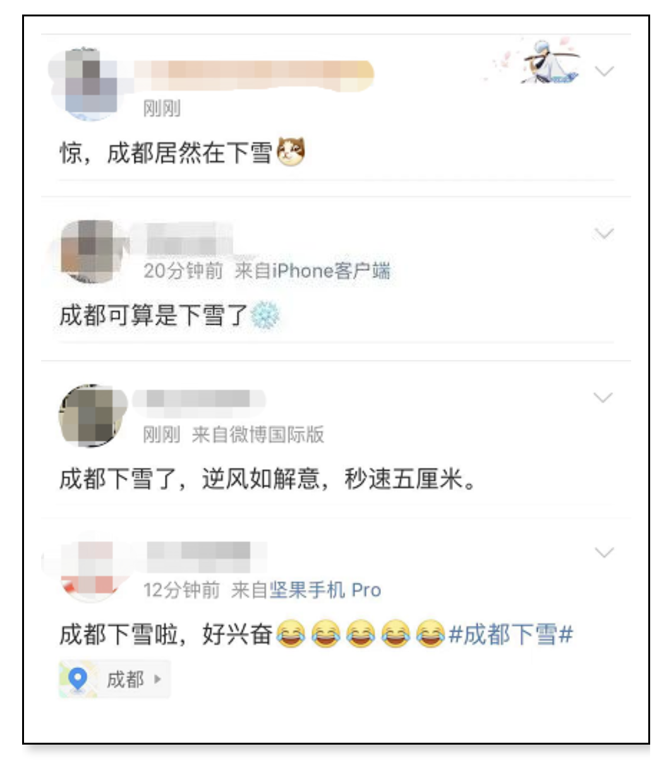
Task: Expand options for the 20分钟前 iPhone post
Action: (x=605, y=234)
